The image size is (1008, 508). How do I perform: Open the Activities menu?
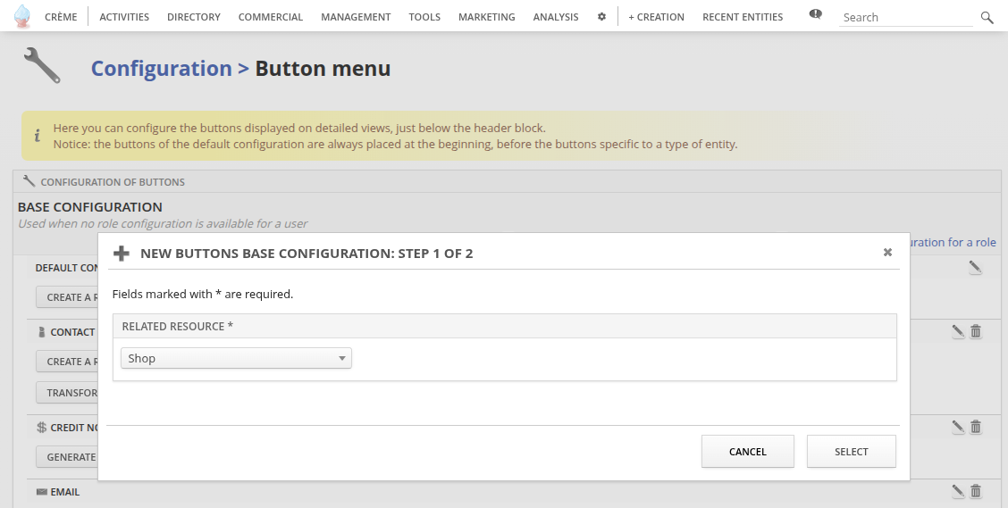click(x=124, y=17)
